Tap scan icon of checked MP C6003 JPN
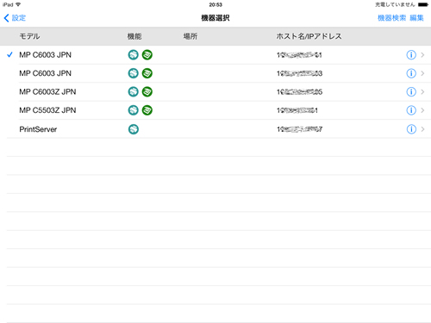431x323 pixels. (x=147, y=55)
